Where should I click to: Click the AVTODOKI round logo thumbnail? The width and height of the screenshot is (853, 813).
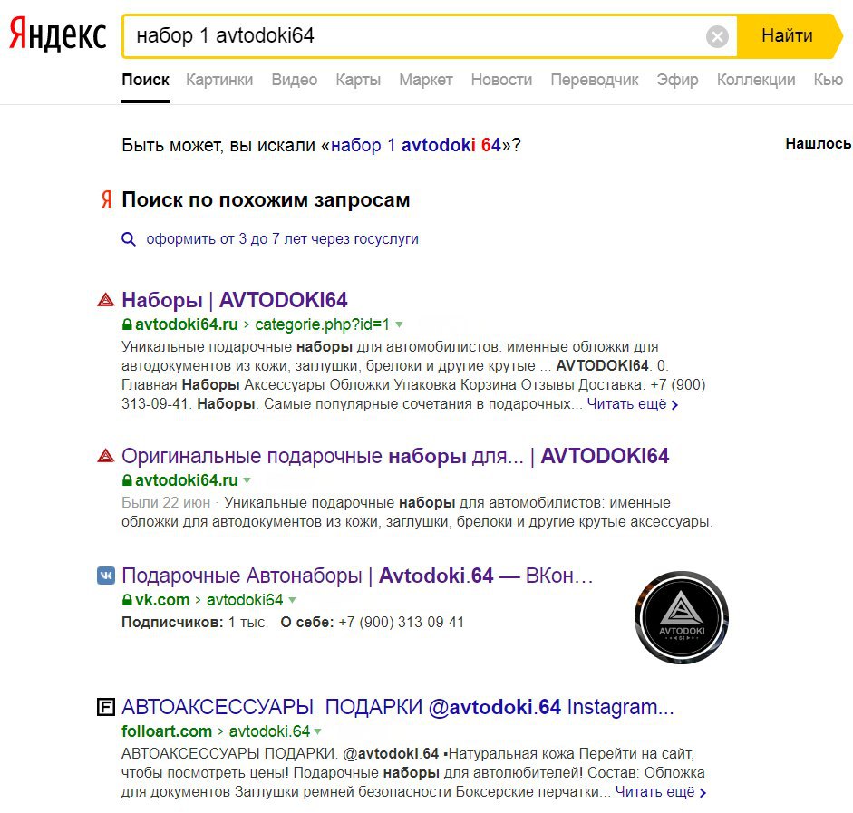tap(682, 617)
